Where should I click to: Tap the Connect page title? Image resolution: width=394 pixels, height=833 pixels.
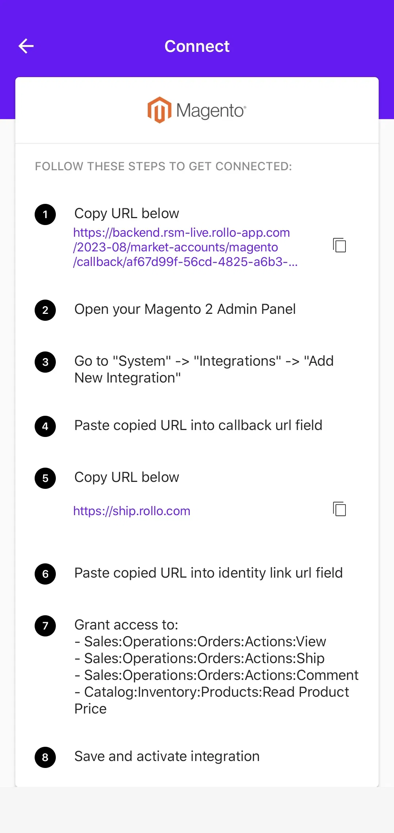[197, 46]
